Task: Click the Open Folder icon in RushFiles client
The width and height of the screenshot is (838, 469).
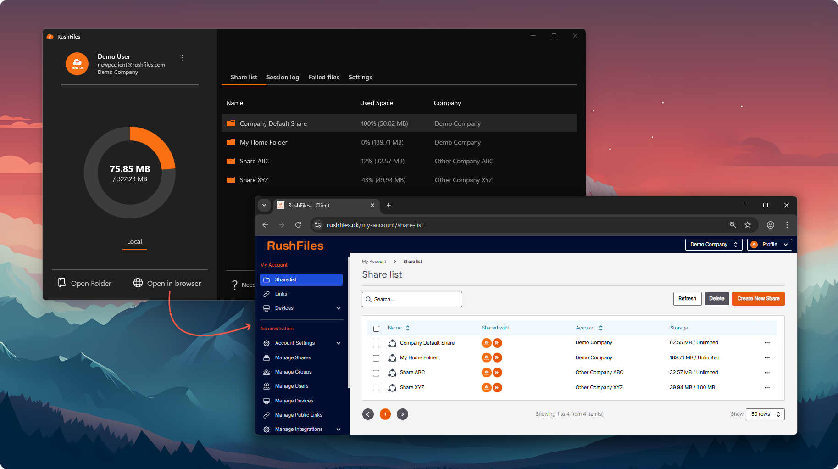Action: (x=62, y=283)
